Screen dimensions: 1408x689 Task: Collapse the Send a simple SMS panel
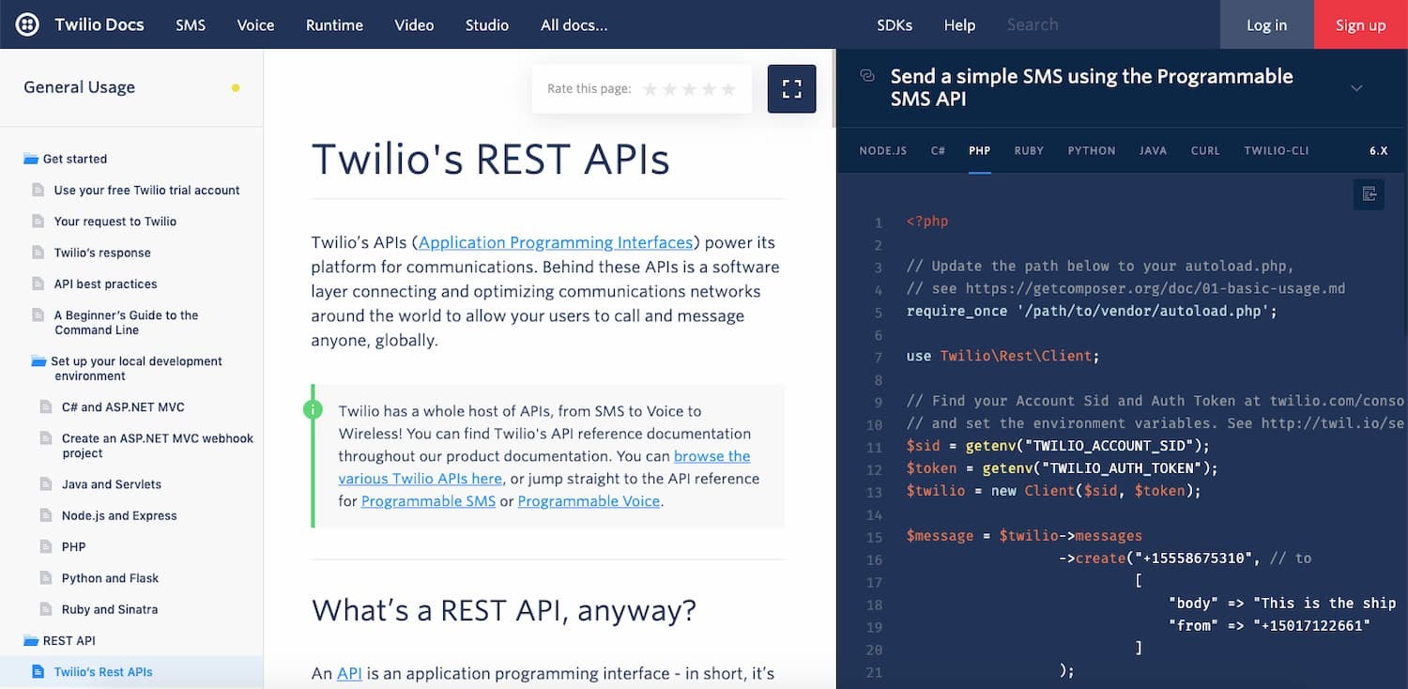click(x=1356, y=87)
